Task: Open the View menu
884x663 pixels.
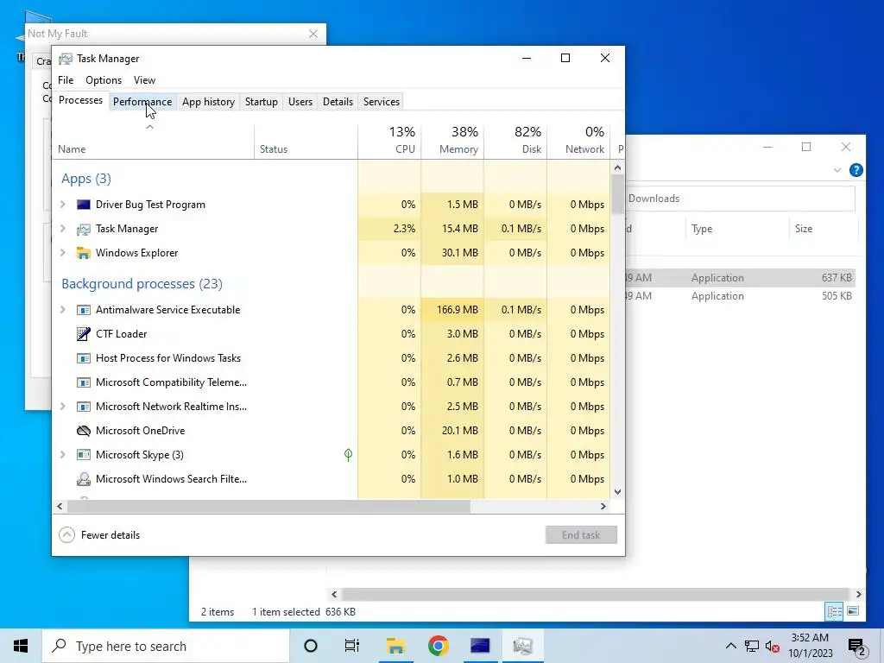Action: click(x=144, y=80)
